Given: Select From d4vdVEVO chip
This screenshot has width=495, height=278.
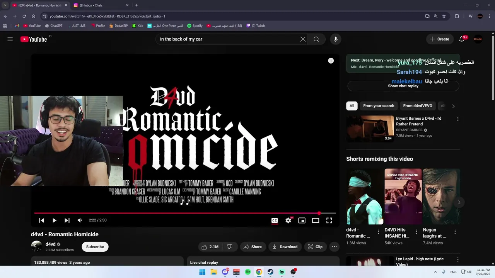Looking at the screenshot, I should click(x=418, y=106).
